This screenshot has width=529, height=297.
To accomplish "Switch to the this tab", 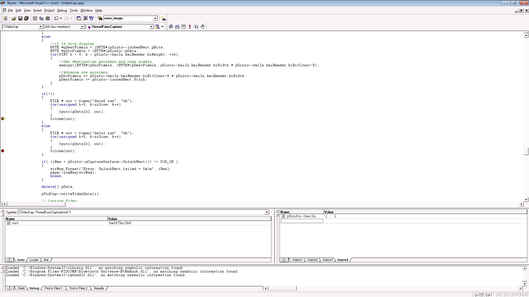I will [x=46, y=260].
